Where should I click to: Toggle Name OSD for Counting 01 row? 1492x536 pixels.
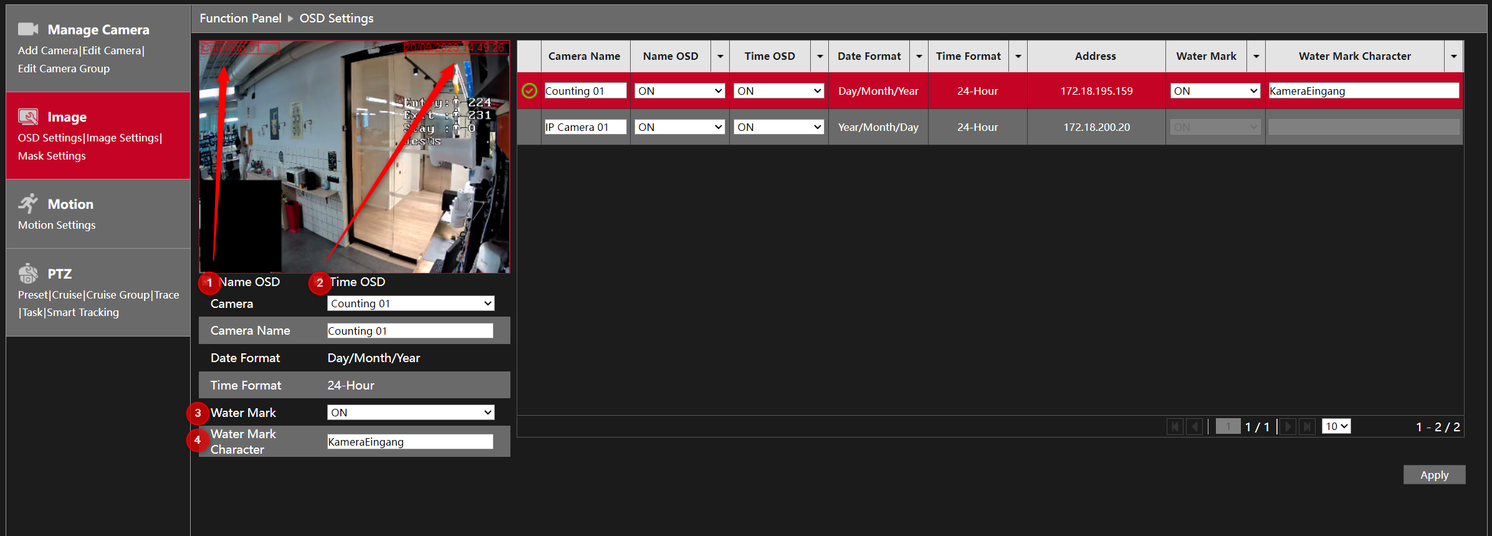(679, 91)
